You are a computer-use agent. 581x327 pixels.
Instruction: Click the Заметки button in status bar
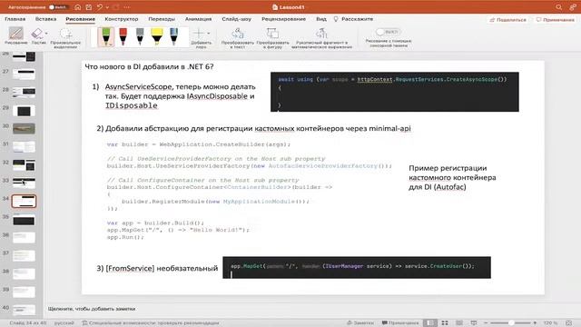(359, 323)
